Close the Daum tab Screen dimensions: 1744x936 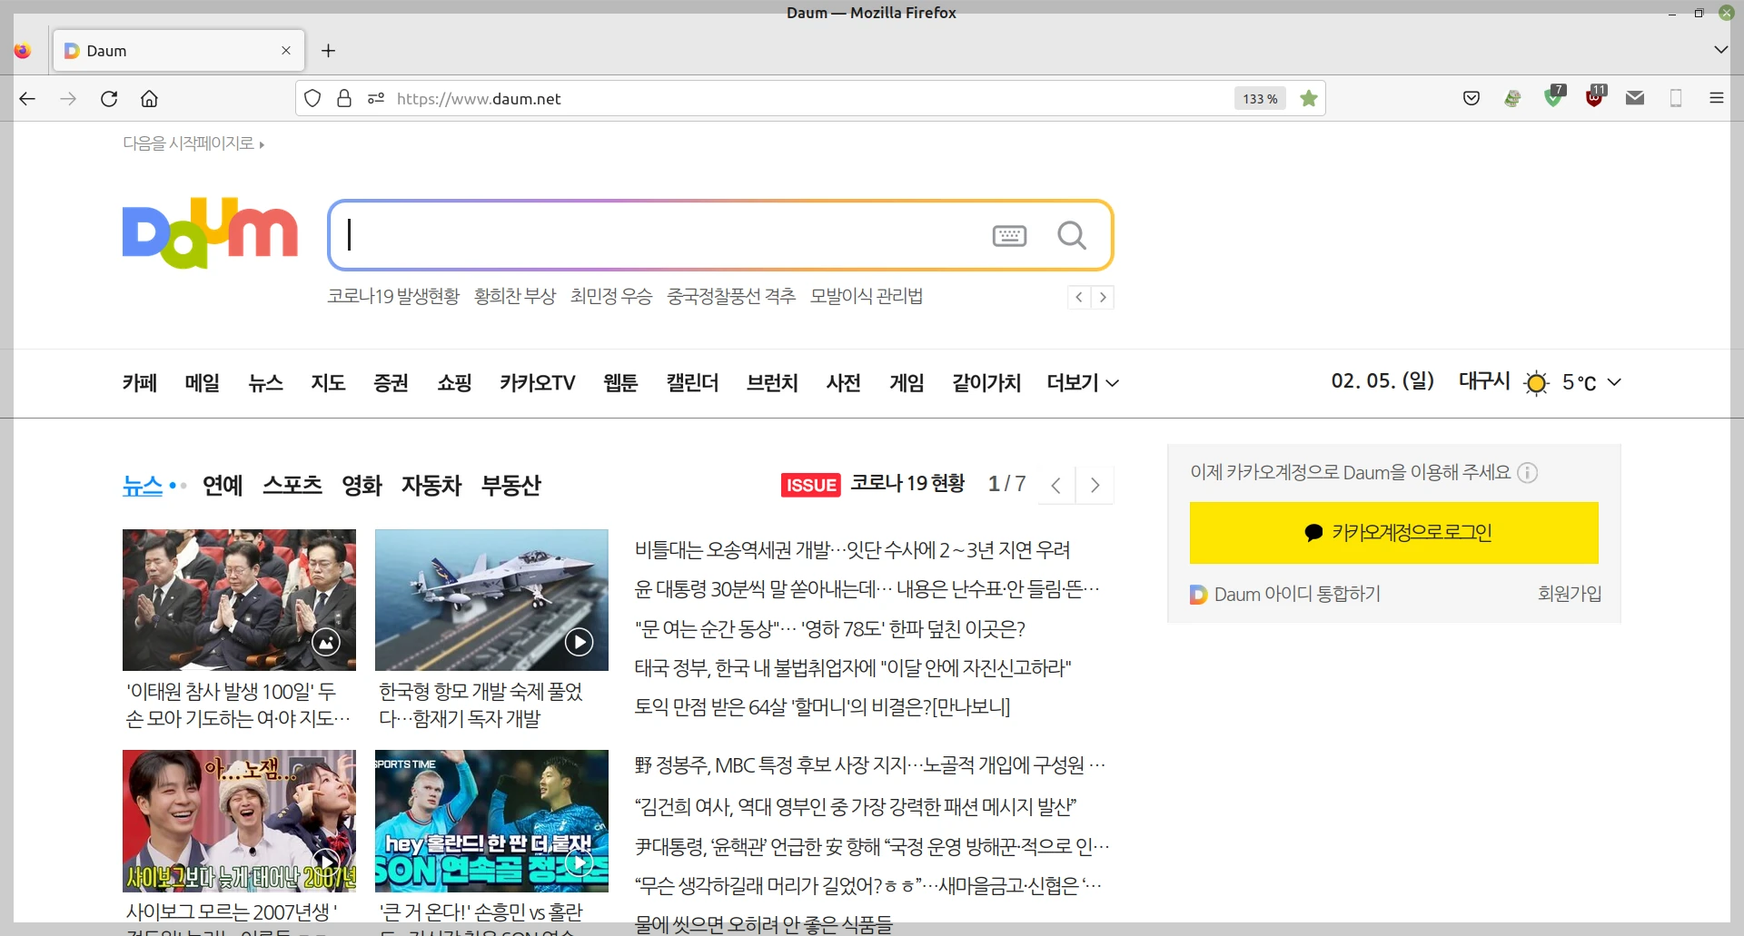coord(286,51)
